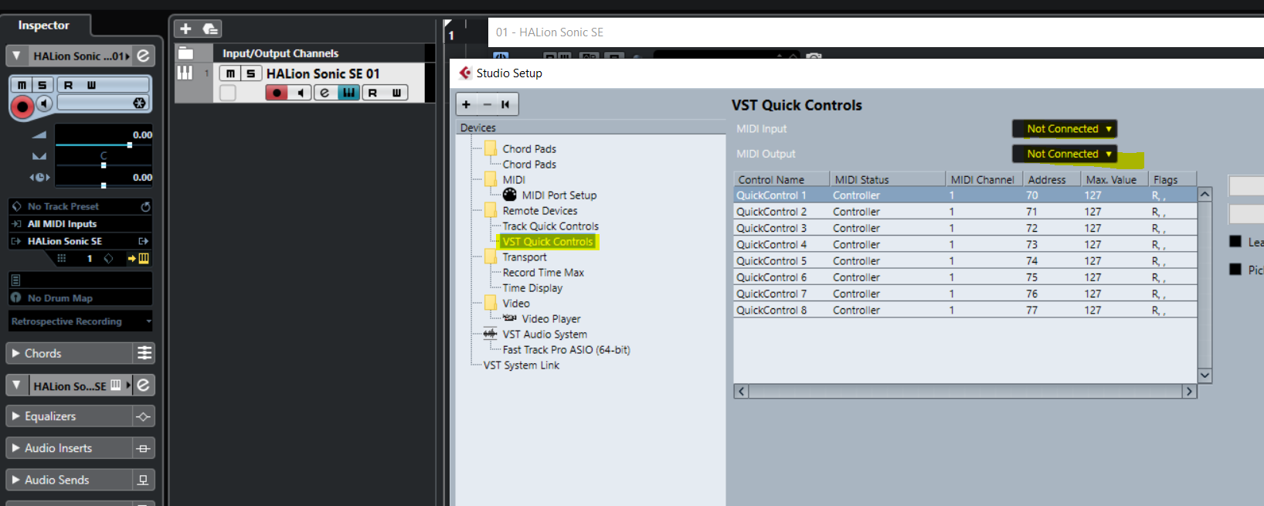1264x506 pixels.
Task: Click Add Device plus in Studio Setup
Action: click(x=467, y=104)
